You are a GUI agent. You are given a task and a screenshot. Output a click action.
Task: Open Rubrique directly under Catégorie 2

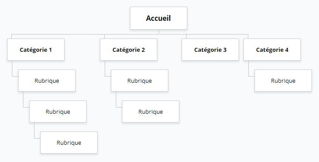pyautogui.click(x=140, y=81)
